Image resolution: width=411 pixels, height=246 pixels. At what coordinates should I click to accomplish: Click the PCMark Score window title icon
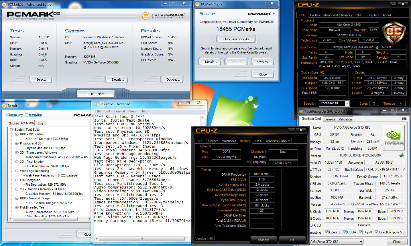[x=197, y=4]
